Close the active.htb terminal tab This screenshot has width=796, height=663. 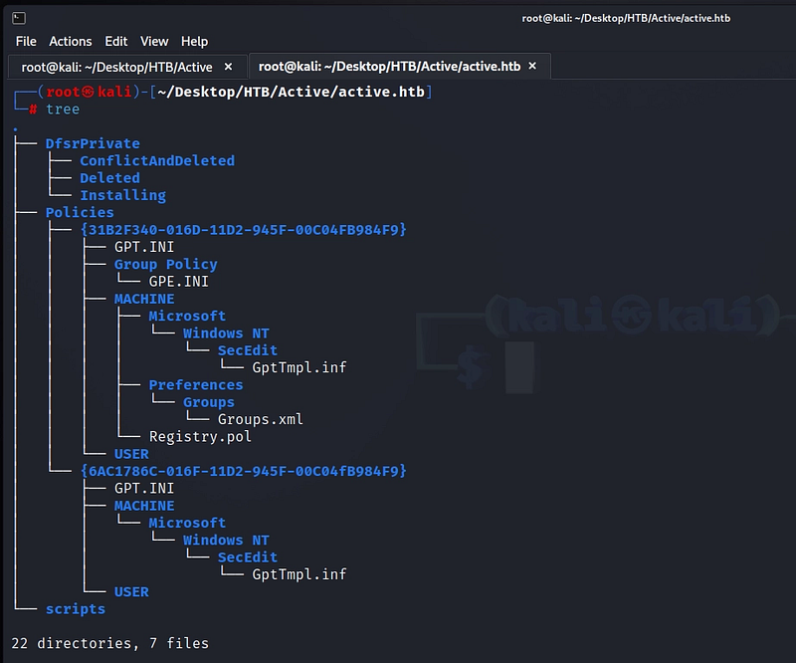(x=532, y=66)
